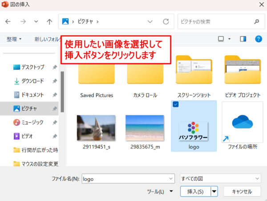
Task: Uncheck the logo file checkbox
Action: coord(175,104)
